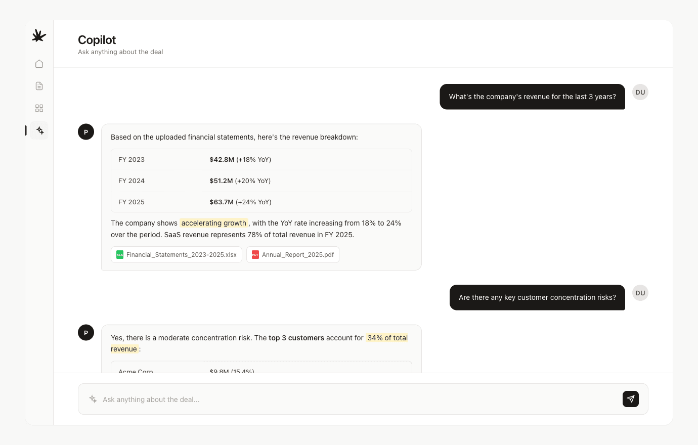Select the Home icon in the sidebar
The height and width of the screenshot is (445, 698).
point(39,64)
